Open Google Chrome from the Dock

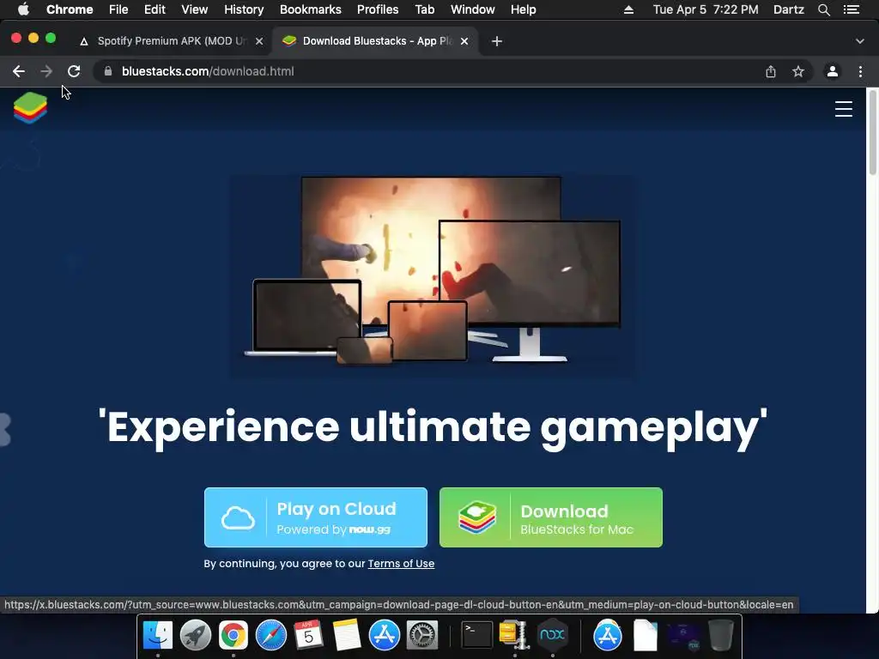pyautogui.click(x=233, y=635)
